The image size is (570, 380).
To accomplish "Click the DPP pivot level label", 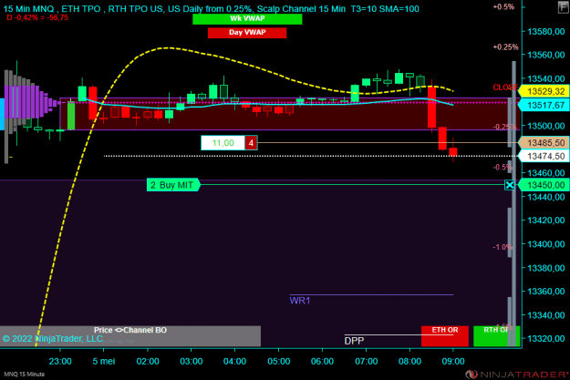I will (354, 341).
